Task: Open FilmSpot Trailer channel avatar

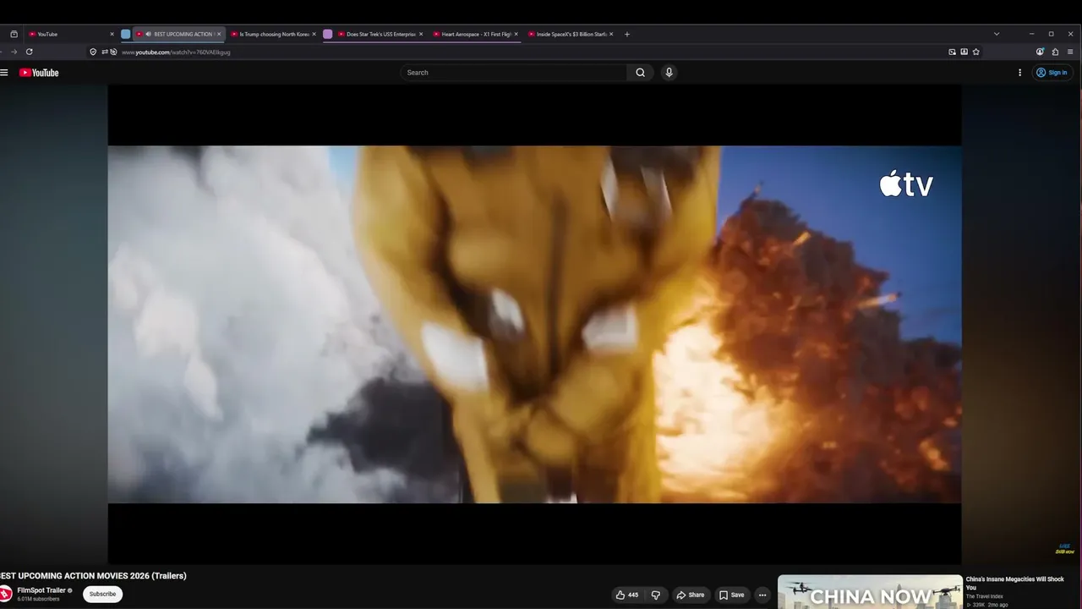Action: coord(5,594)
